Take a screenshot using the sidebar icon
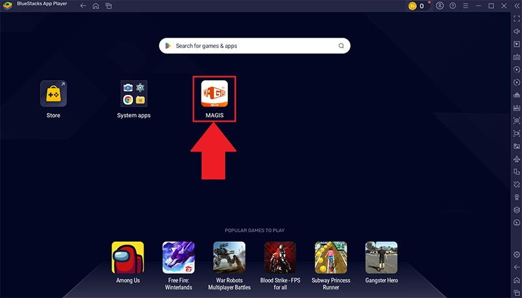 click(517, 121)
